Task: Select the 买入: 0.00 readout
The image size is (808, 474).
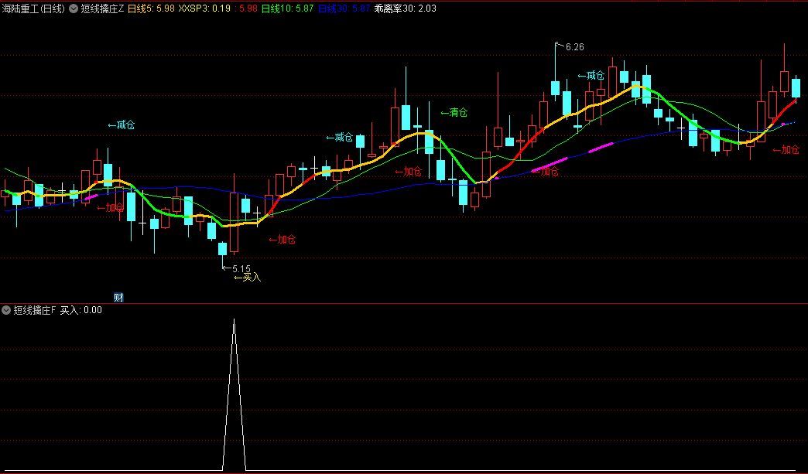Action: (x=81, y=310)
